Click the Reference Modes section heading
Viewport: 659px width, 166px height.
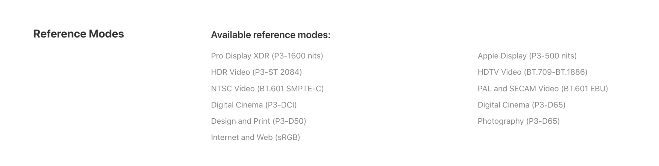coord(78,34)
